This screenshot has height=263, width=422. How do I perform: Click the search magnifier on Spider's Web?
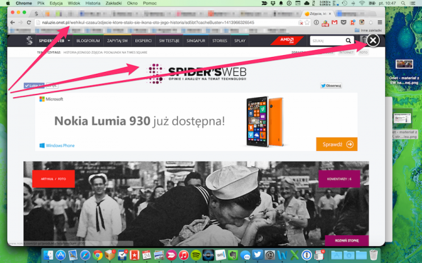348,41
